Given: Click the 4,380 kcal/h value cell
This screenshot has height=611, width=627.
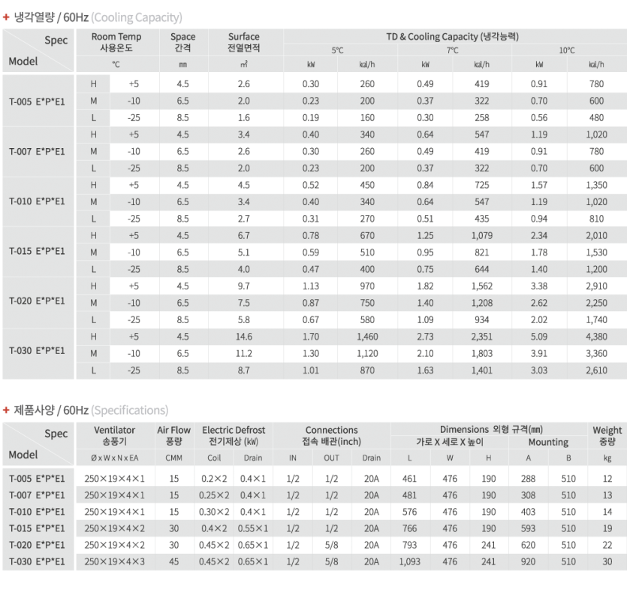Looking at the screenshot, I should (596, 337).
